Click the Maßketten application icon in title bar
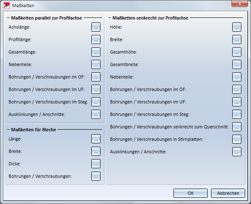Screen dimensions: 251x204 6,5
